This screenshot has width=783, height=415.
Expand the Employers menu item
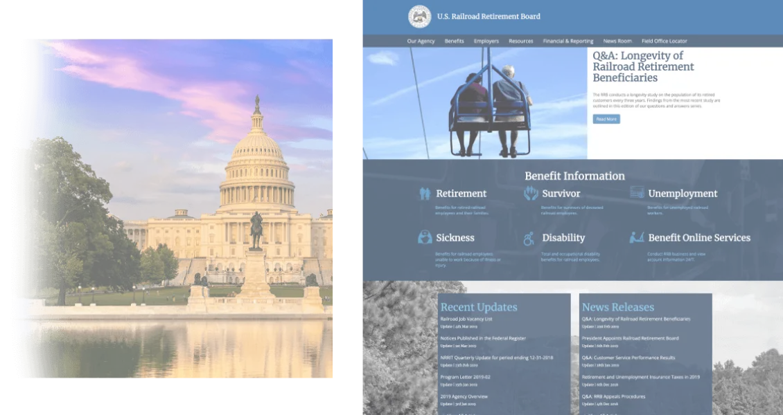click(486, 41)
